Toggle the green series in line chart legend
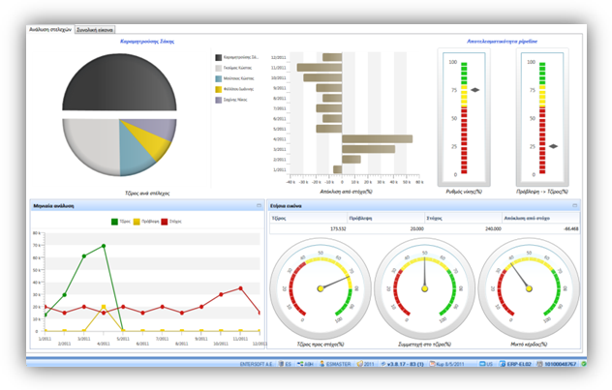612x390 pixels. 114,222
